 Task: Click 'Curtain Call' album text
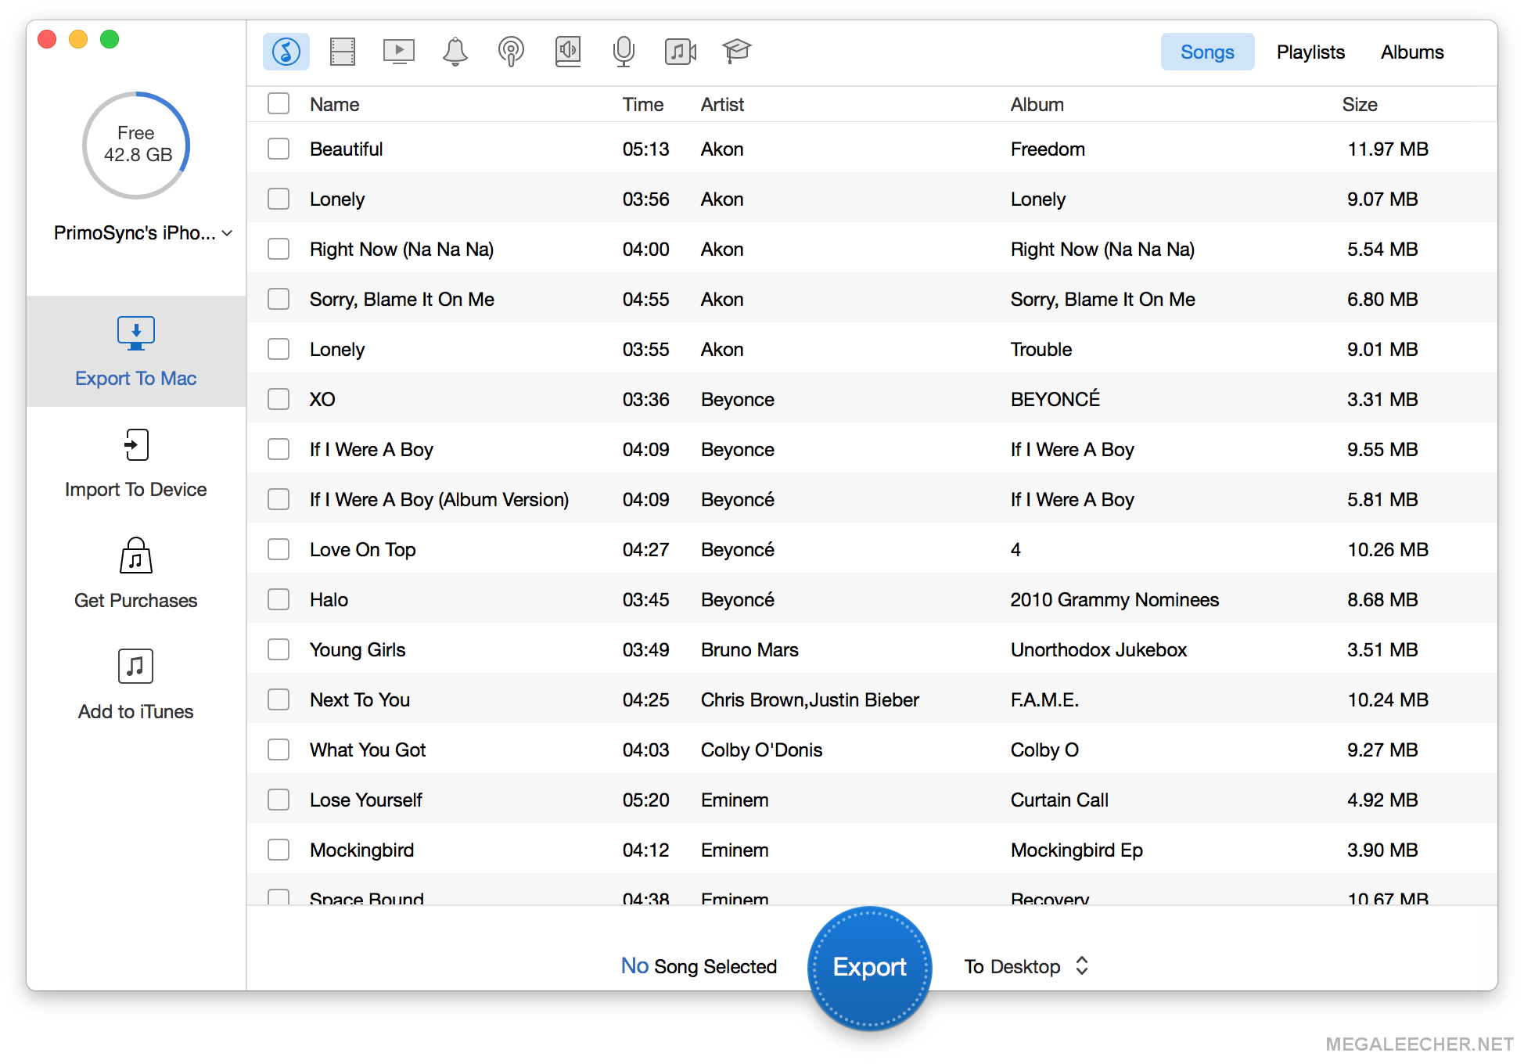[x=1059, y=800]
